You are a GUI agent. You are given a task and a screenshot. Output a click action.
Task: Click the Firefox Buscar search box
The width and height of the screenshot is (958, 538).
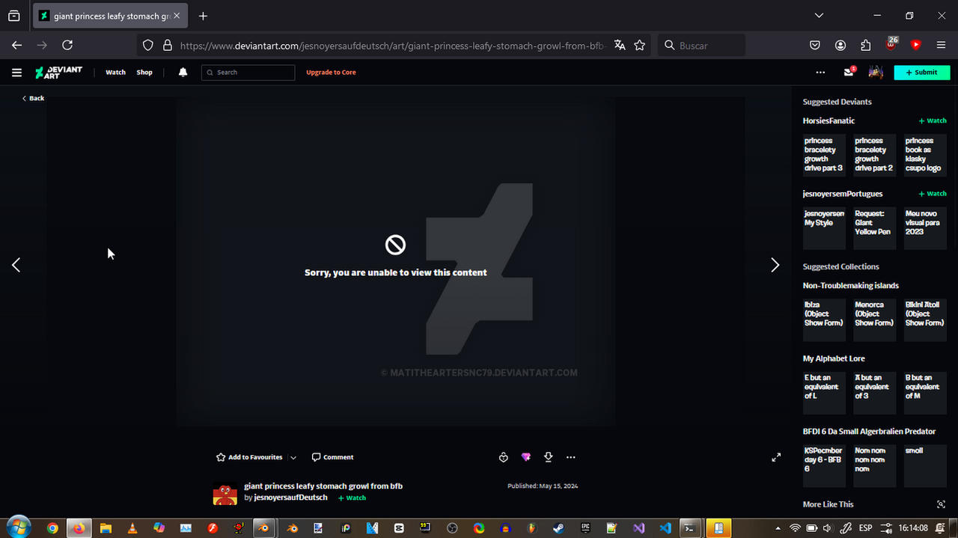[x=701, y=45]
